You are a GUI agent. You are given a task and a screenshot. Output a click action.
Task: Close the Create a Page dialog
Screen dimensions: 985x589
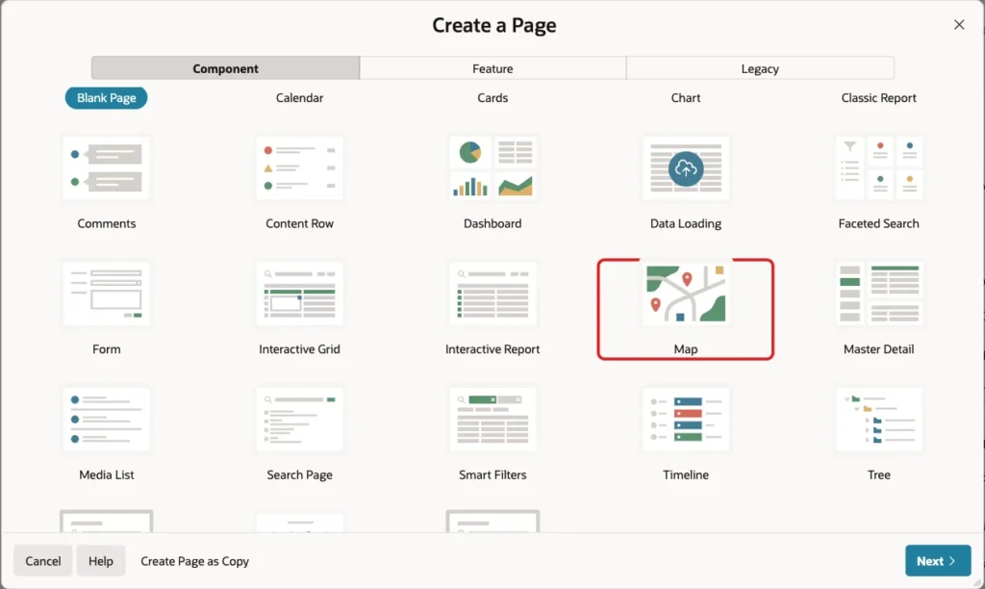(x=959, y=24)
